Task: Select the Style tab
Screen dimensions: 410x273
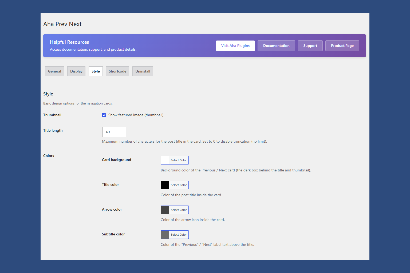Action: (96, 71)
